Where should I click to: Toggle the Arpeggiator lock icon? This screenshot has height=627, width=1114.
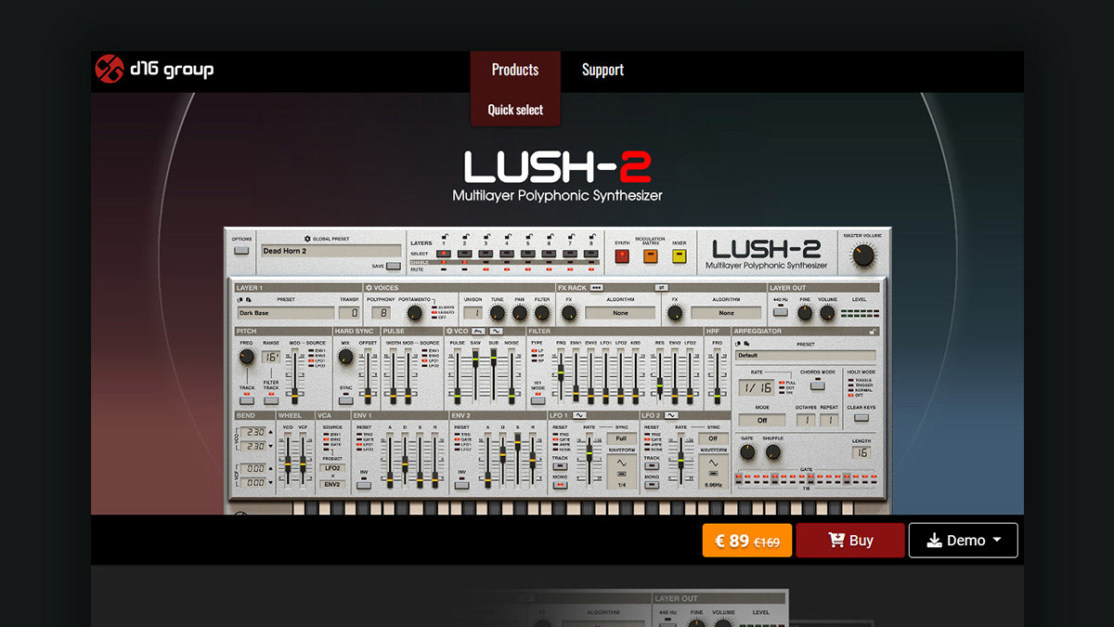click(x=872, y=332)
